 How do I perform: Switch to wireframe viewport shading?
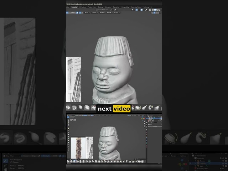153,10
